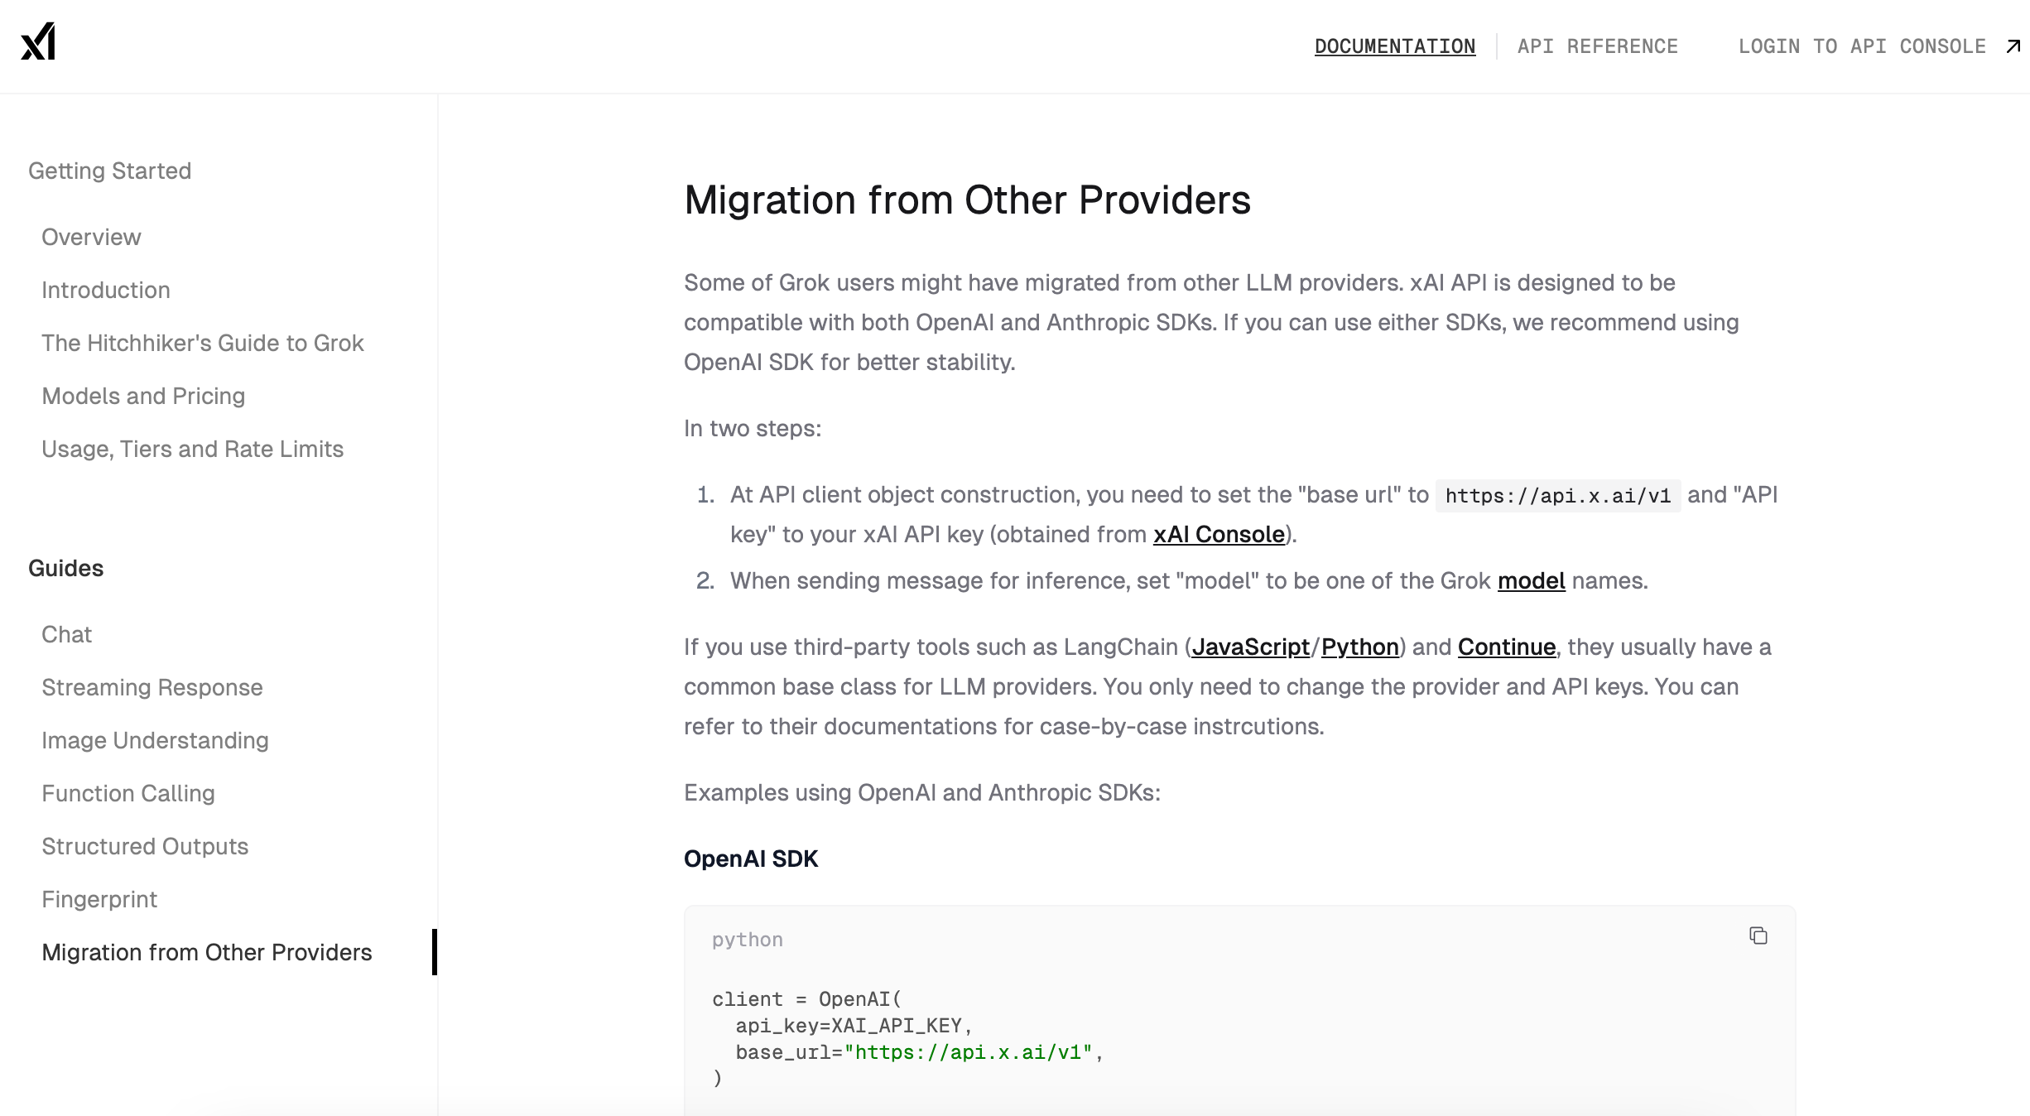
Task: Select the Structured Outputs guide
Action: (145, 847)
